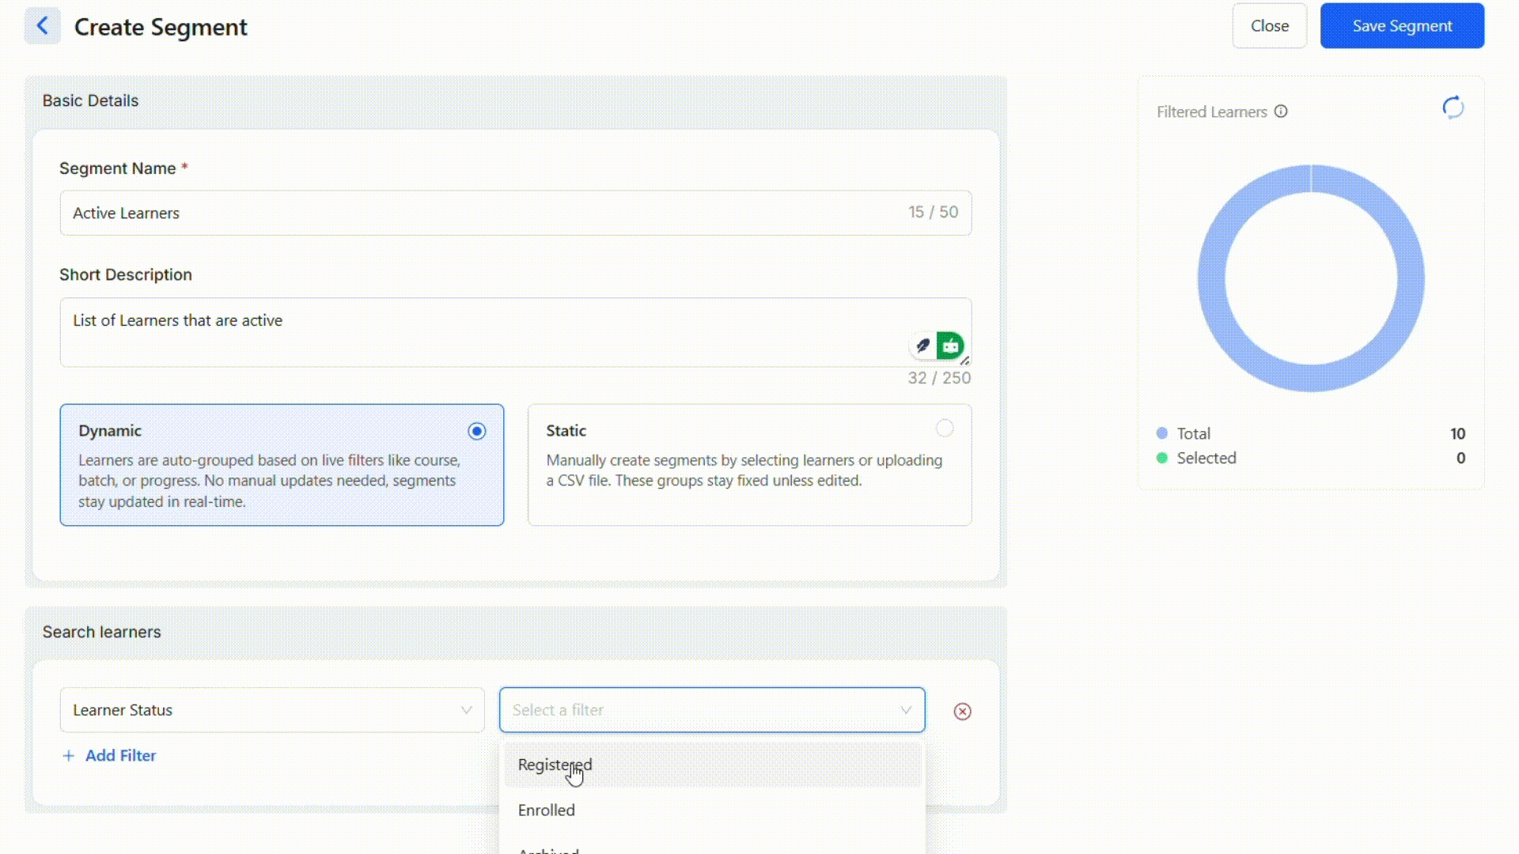The image size is (1519, 854).
Task: Click the description textarea resize handle
Action: click(x=965, y=361)
